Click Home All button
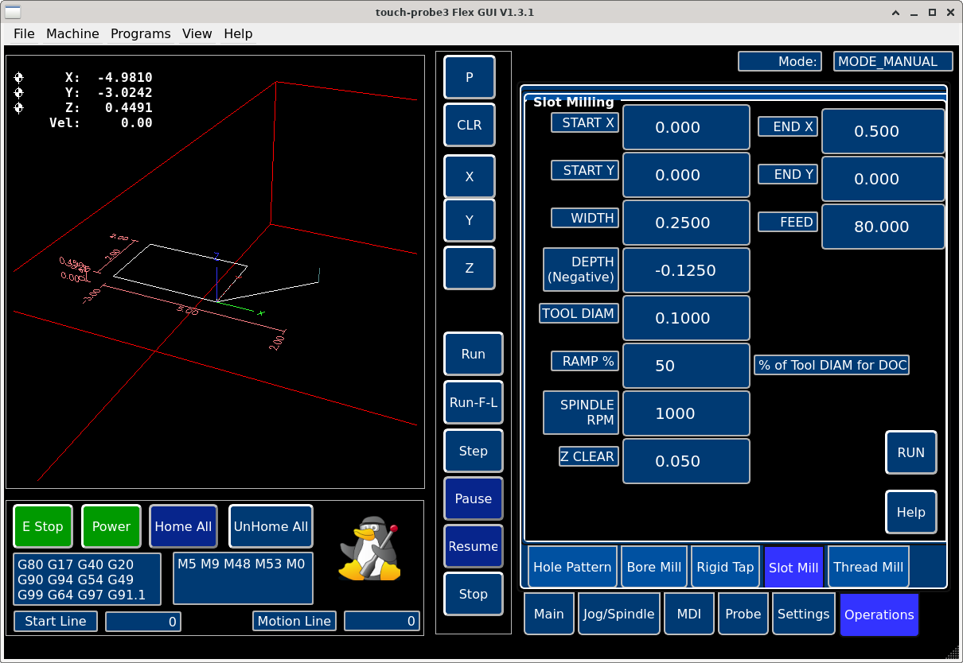Image resolution: width=963 pixels, height=663 pixels. coord(183,526)
